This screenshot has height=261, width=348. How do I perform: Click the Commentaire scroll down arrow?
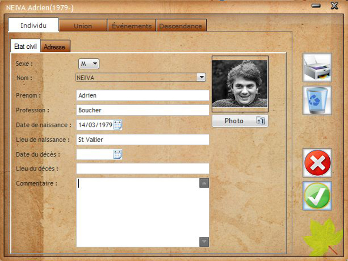204,242
